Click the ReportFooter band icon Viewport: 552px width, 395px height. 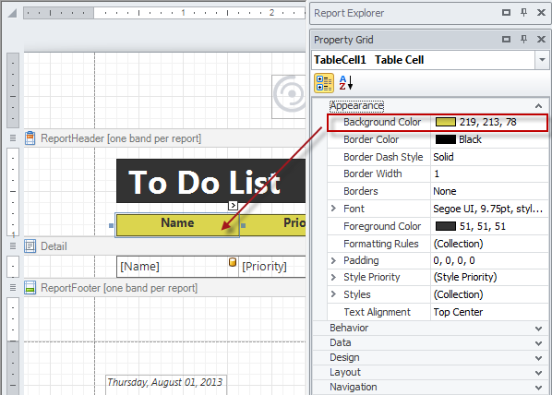pyautogui.click(x=30, y=288)
